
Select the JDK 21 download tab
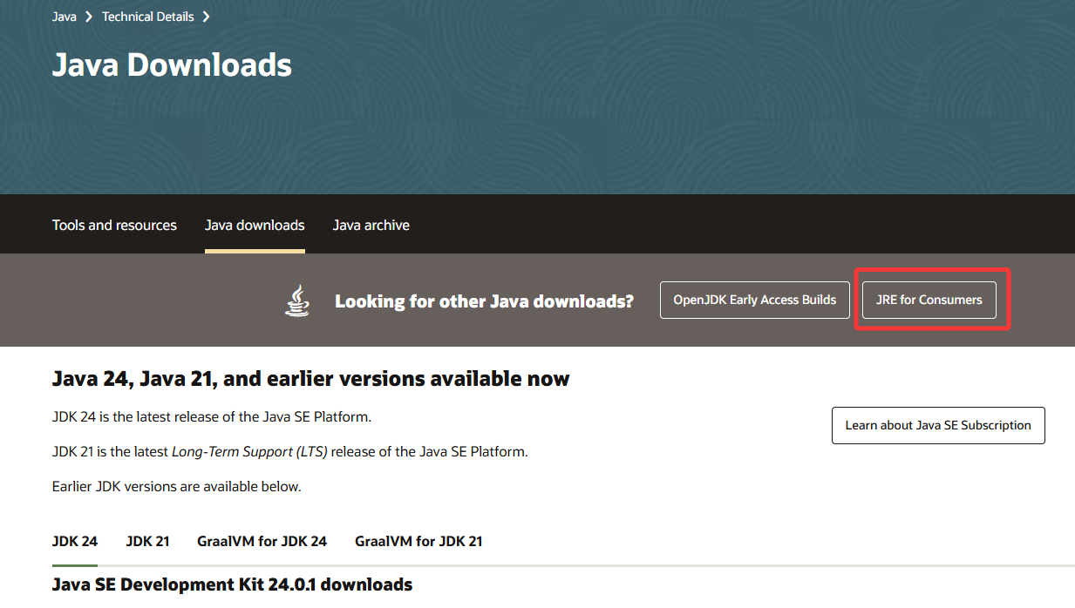(x=147, y=541)
